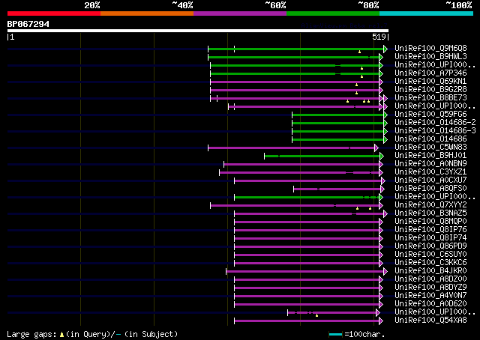This screenshot has height=340, width=480.
Task: Open hit UniRef100_Q8IP74
Action: (x=430, y=238)
